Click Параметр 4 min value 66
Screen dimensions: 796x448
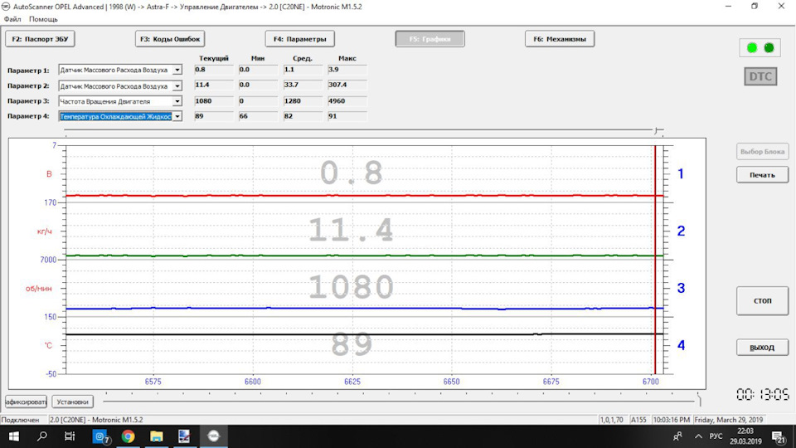pyautogui.click(x=258, y=116)
